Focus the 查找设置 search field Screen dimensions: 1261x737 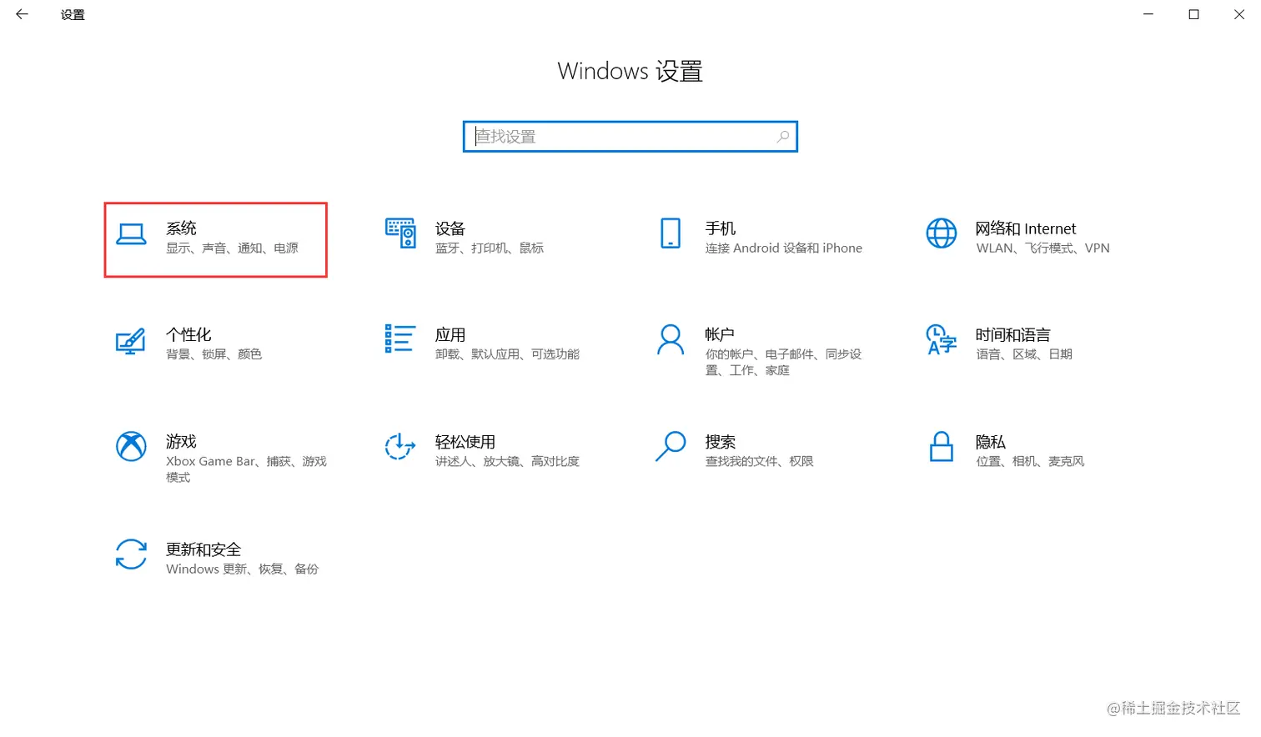click(x=630, y=137)
